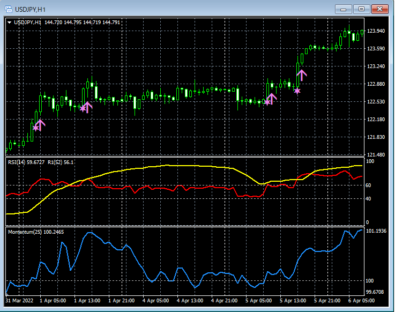Click the 101.1936 value on Momentum scale
Screen dimensions: 395x312
[377, 231]
